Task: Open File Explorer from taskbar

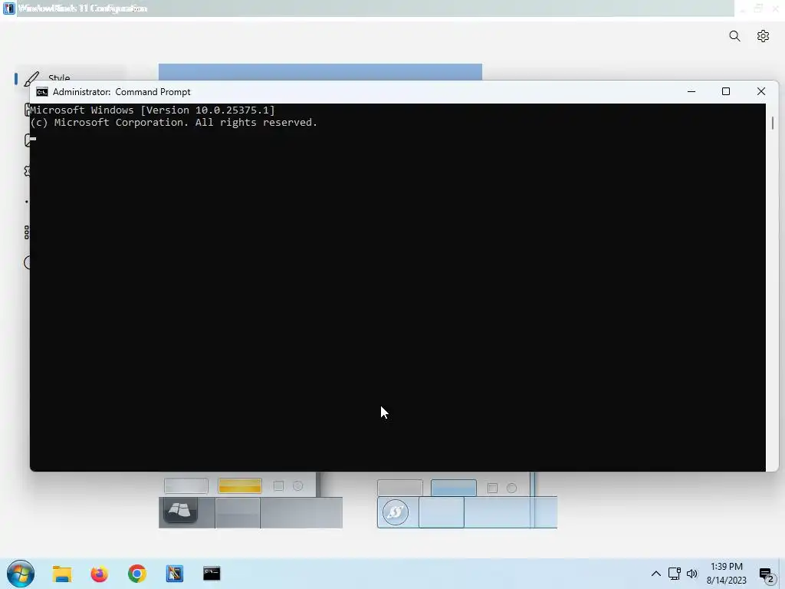Action: click(62, 574)
